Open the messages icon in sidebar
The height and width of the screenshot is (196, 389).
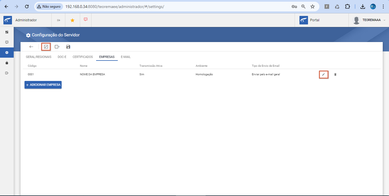point(7,42)
